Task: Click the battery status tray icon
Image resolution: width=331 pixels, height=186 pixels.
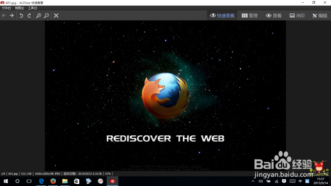Action: pos(268,181)
